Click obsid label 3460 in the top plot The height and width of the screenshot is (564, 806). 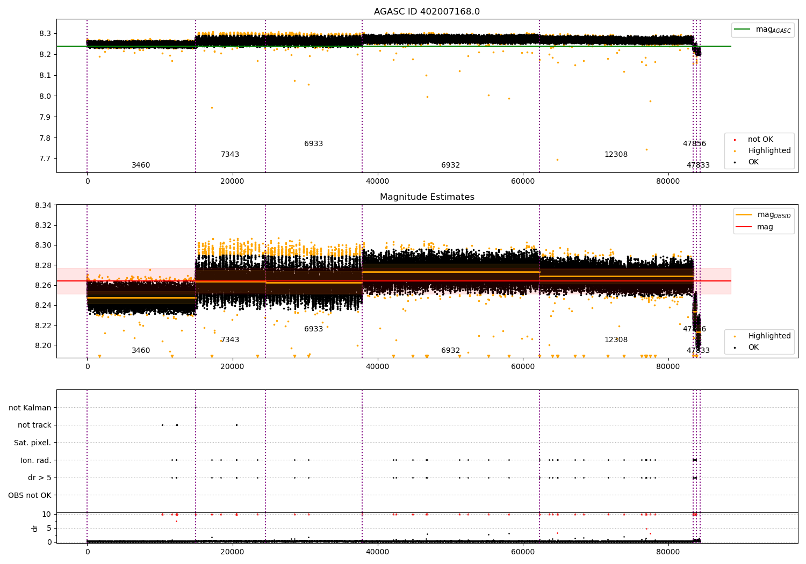tap(141, 165)
